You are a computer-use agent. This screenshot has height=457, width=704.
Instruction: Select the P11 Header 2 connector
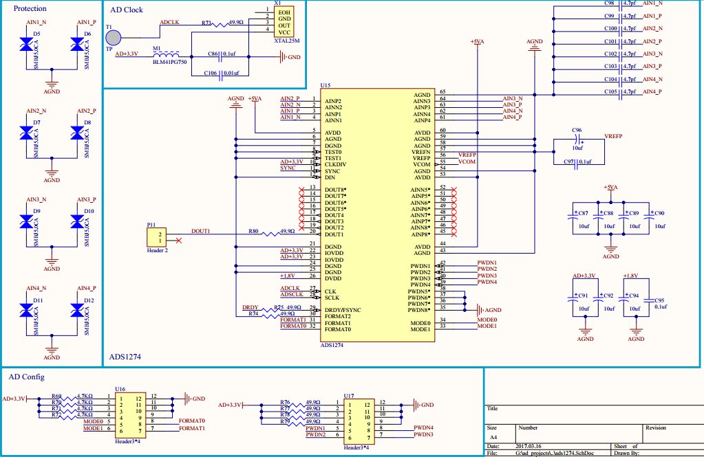coord(156,238)
